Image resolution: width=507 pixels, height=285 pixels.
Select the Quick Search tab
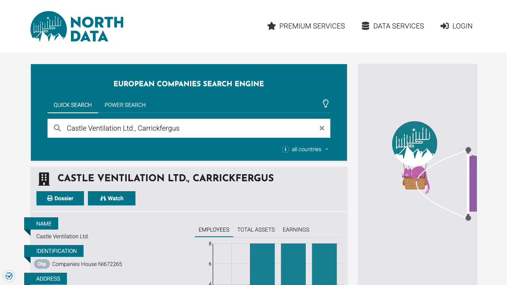tap(72, 105)
